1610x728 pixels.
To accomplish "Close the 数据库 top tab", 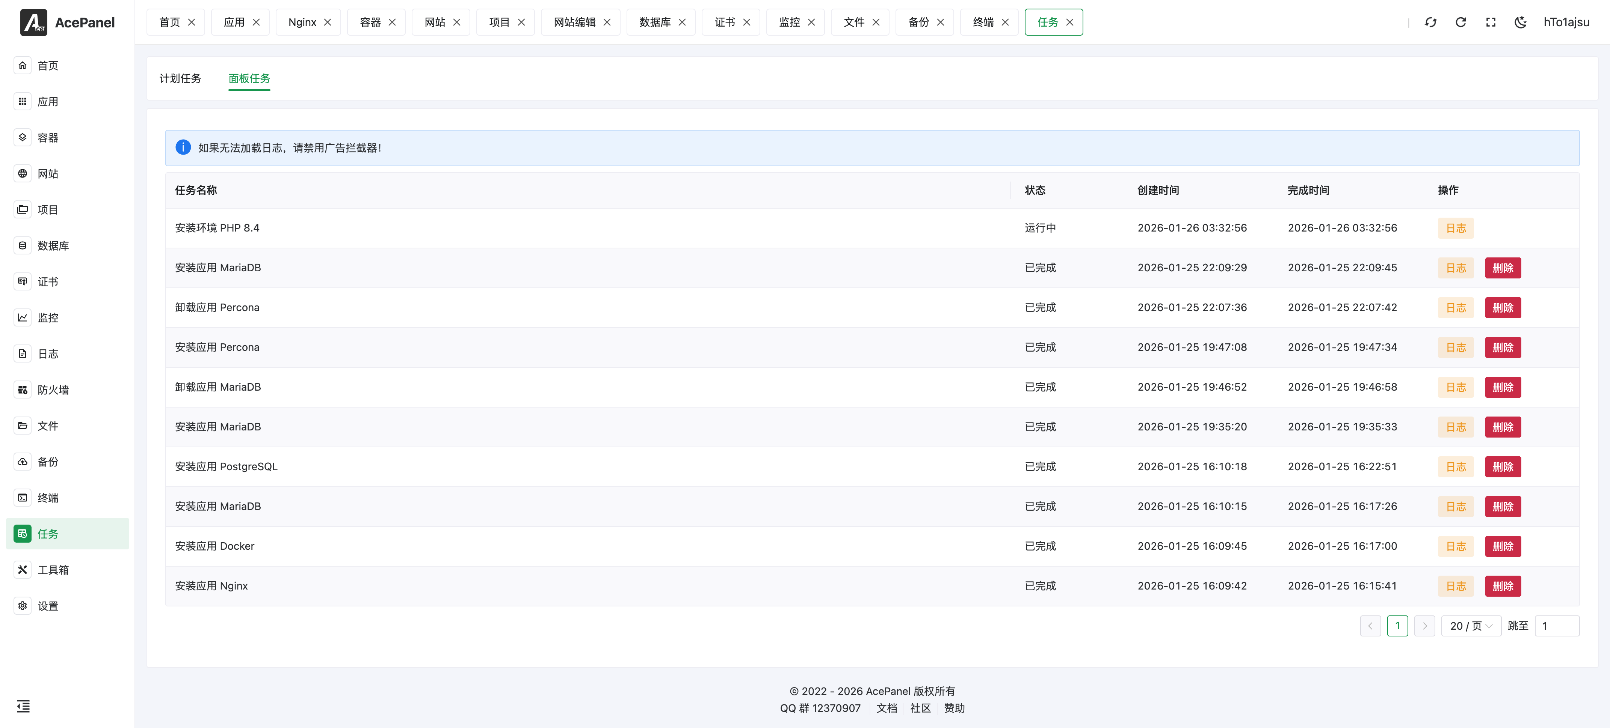I will pos(682,23).
